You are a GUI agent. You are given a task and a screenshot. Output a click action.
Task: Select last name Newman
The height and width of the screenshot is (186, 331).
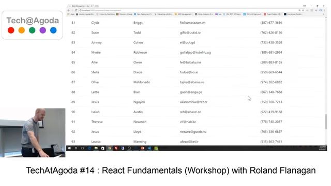140,122
